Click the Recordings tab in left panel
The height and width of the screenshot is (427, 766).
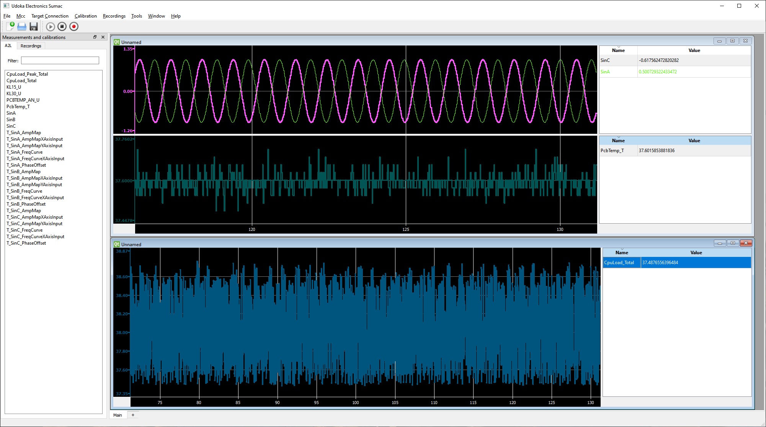pyautogui.click(x=31, y=46)
